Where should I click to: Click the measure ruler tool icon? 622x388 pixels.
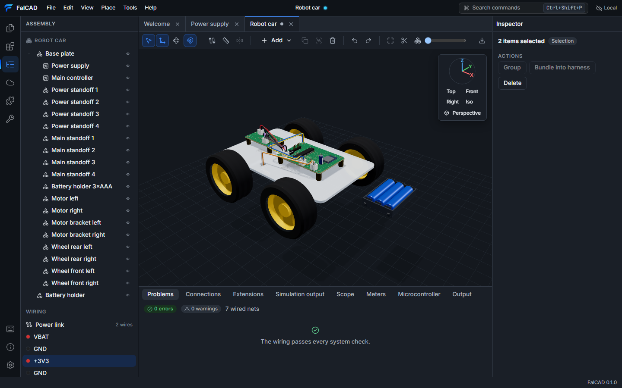click(226, 41)
